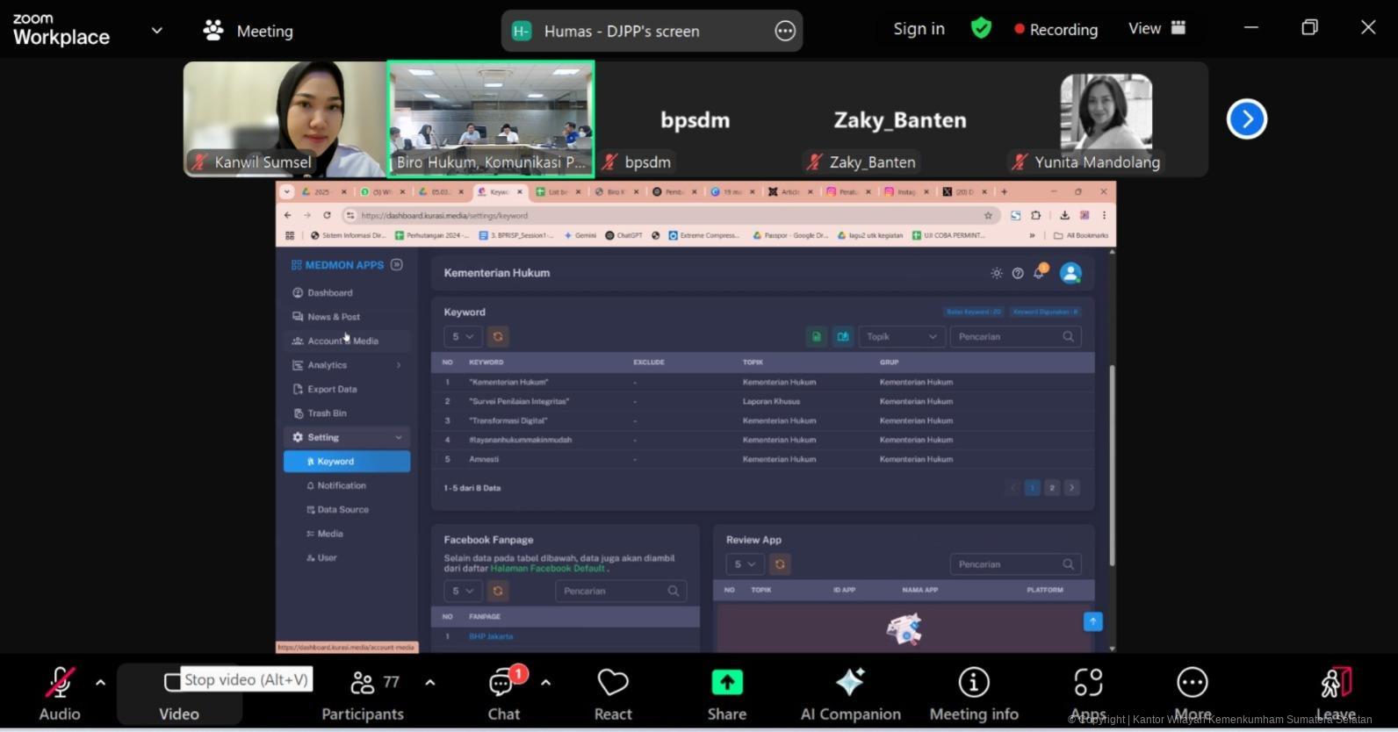1398x732 pixels.
Task: Expand the audio options caret
Action: click(100, 682)
